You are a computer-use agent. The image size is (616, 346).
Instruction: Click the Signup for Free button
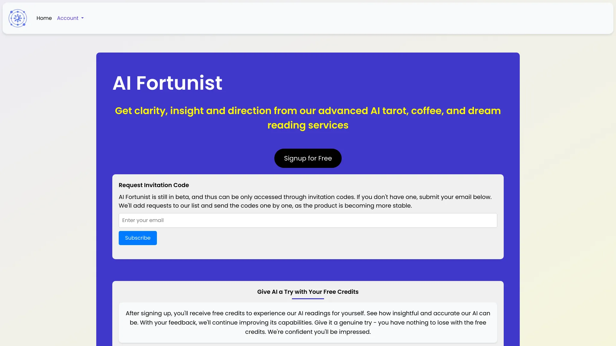308,158
